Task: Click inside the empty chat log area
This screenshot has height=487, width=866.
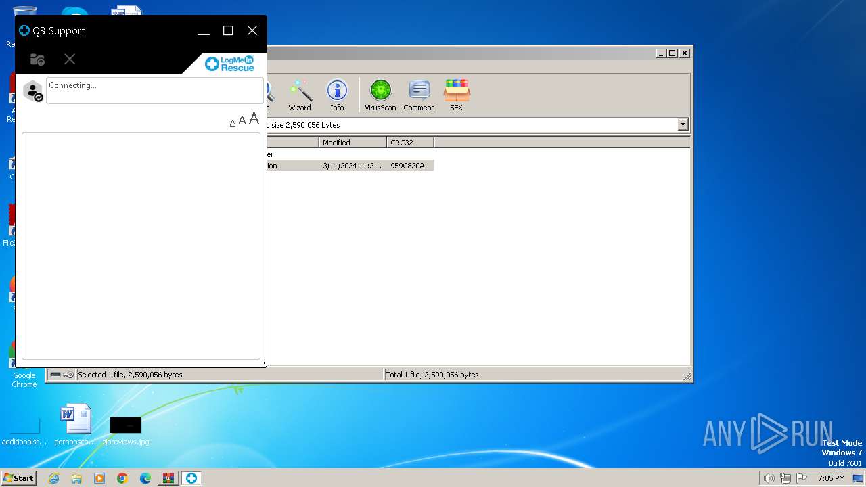Action: pyautogui.click(x=141, y=246)
